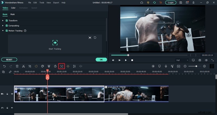Hide video track 1 with eye icon
Screen dimensions: 217x115
[x=12, y=94]
